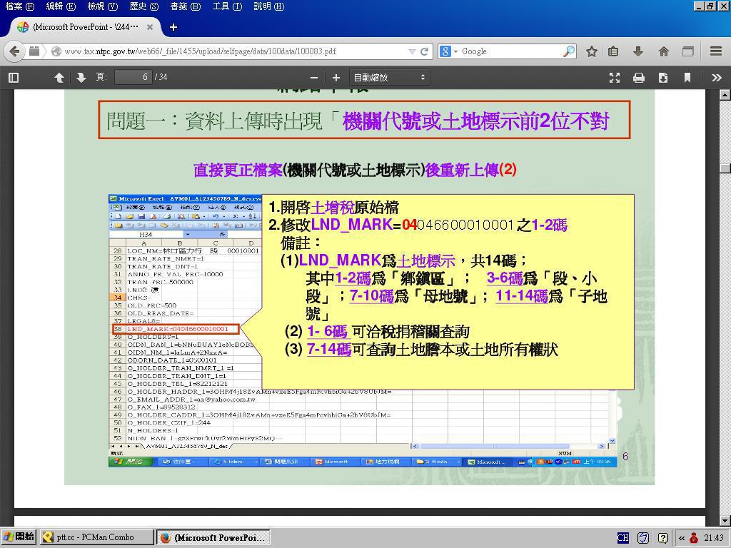Screen dimensions: 731x548
Task: Switch to ptt.cc - PCMan Combo taskbar item
Action: tap(97, 537)
